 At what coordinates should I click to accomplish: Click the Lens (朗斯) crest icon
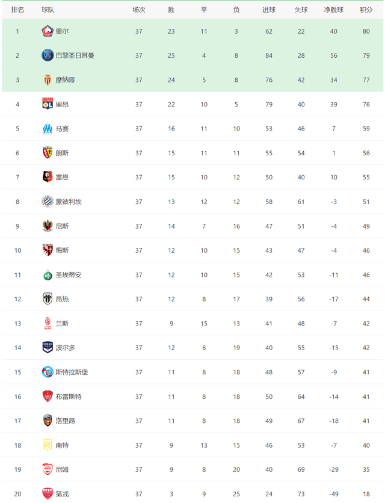pyautogui.click(x=48, y=153)
